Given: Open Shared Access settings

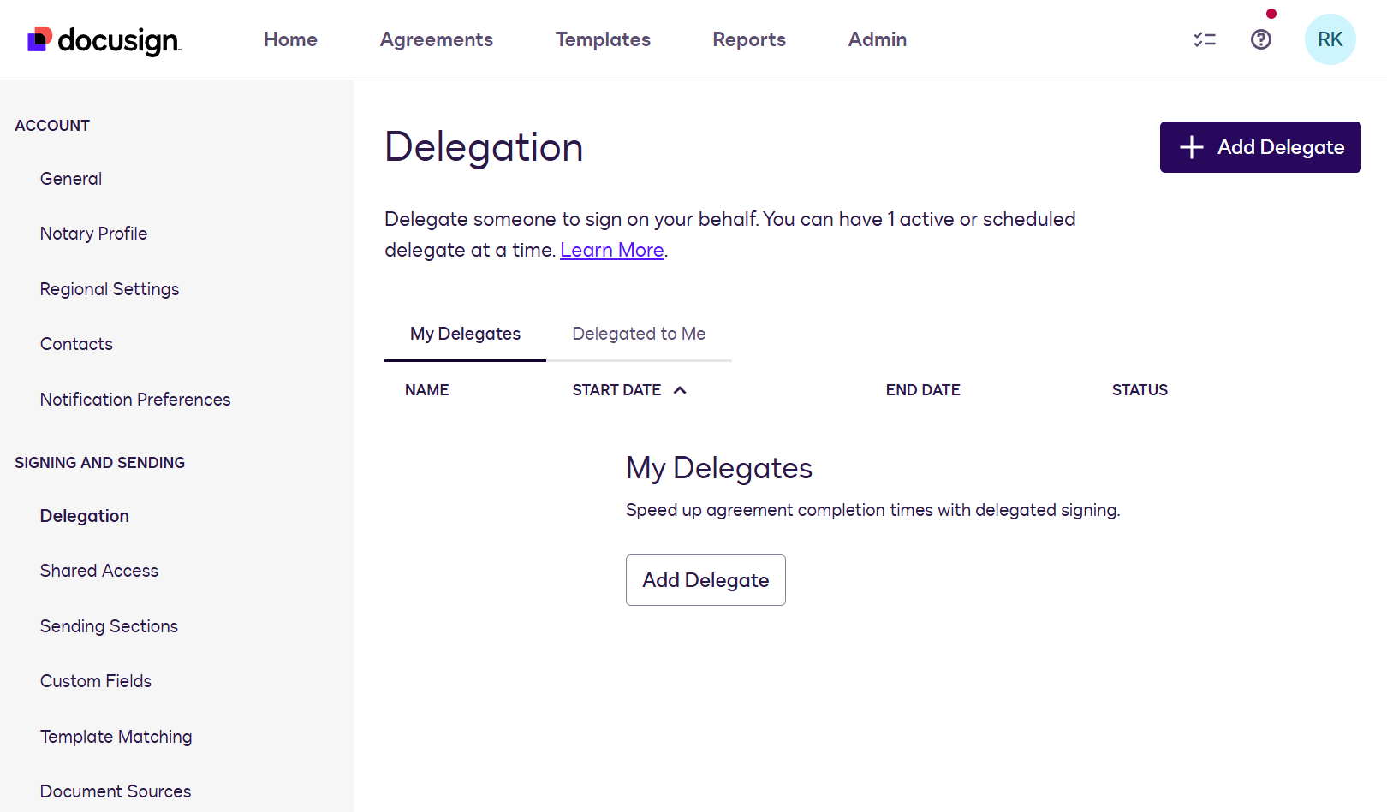Looking at the screenshot, I should 99,571.
